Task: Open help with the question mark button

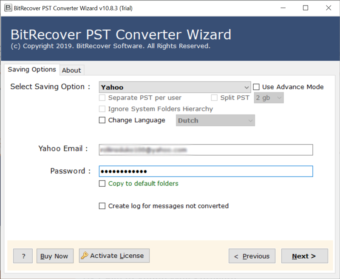Action: [23, 256]
